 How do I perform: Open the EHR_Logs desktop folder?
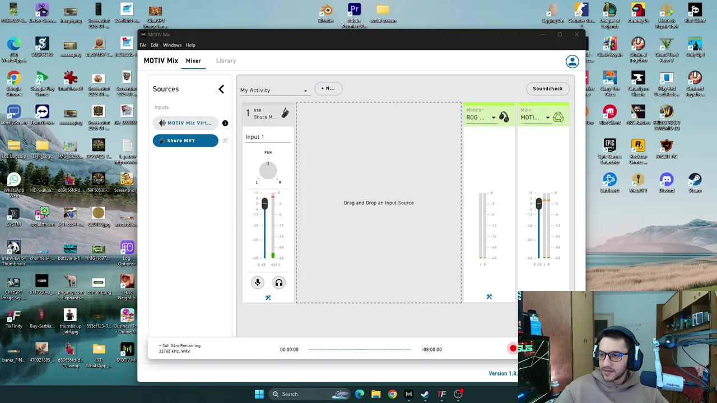pos(42,149)
